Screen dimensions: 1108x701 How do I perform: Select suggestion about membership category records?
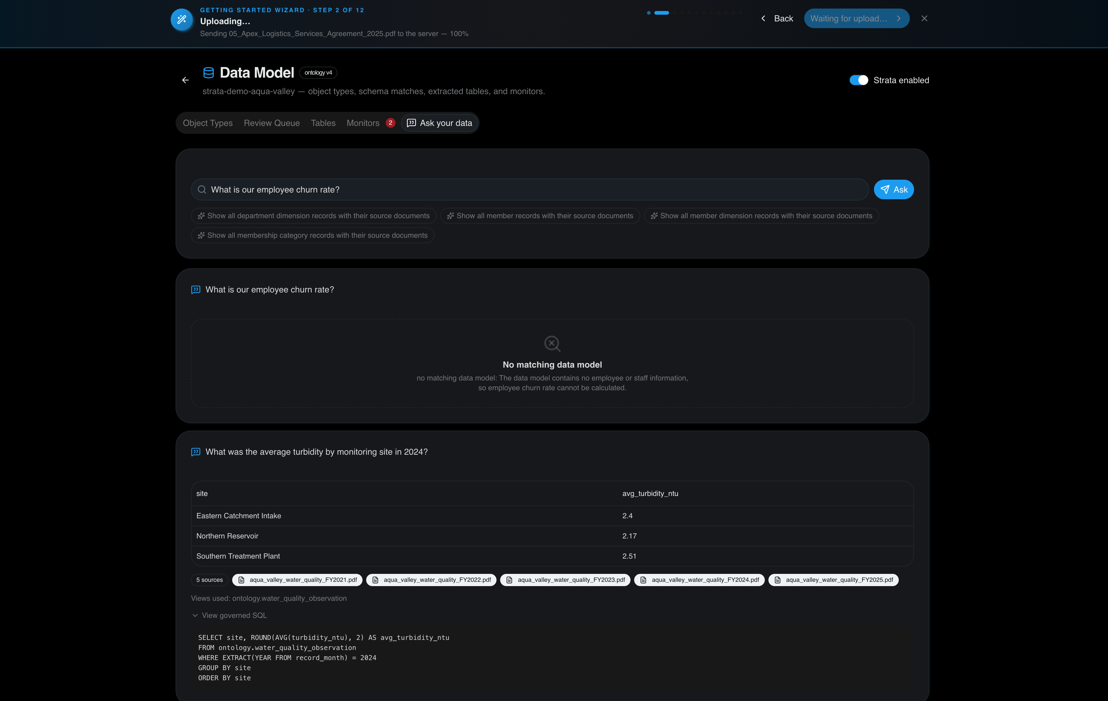click(312, 235)
